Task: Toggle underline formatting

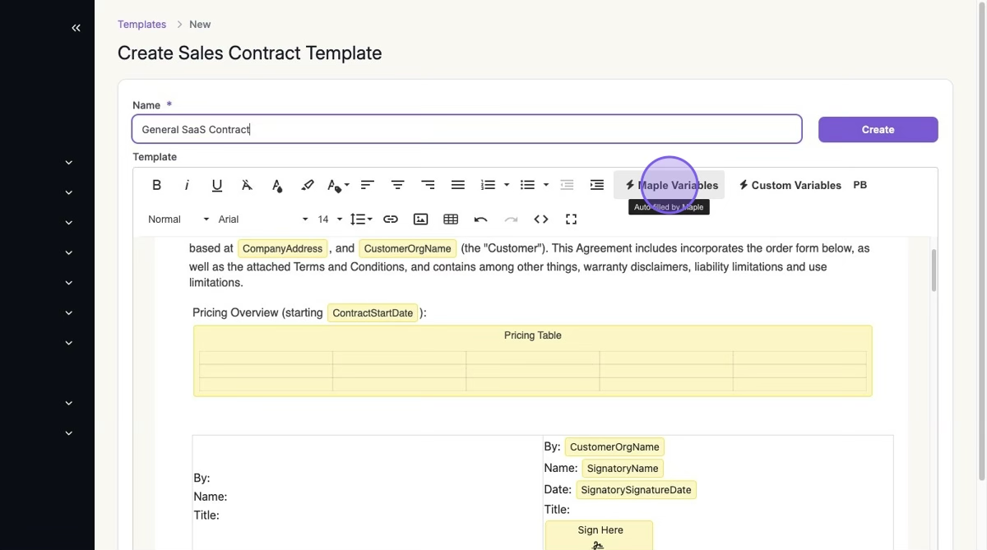Action: (217, 185)
